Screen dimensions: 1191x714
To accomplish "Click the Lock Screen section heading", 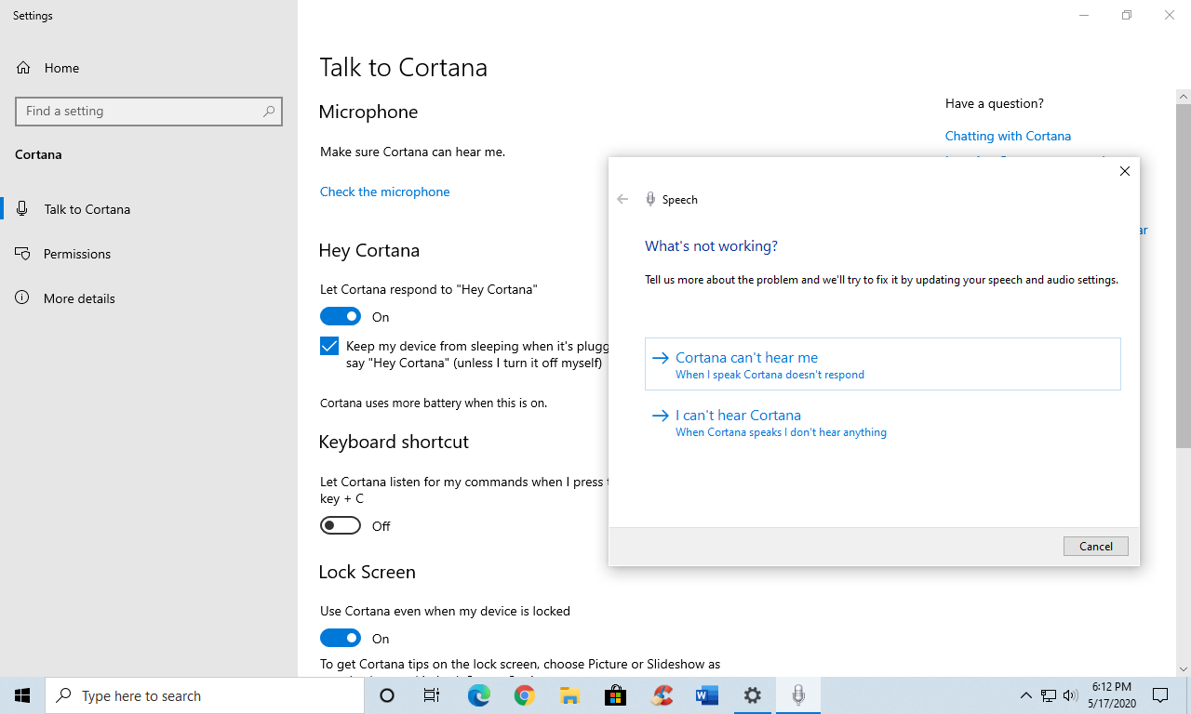I will 367,572.
